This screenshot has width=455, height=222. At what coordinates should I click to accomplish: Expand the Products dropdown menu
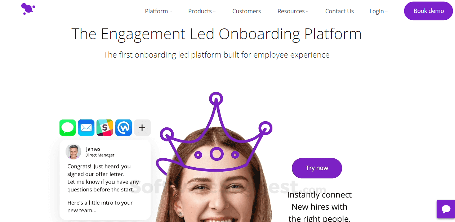202,11
